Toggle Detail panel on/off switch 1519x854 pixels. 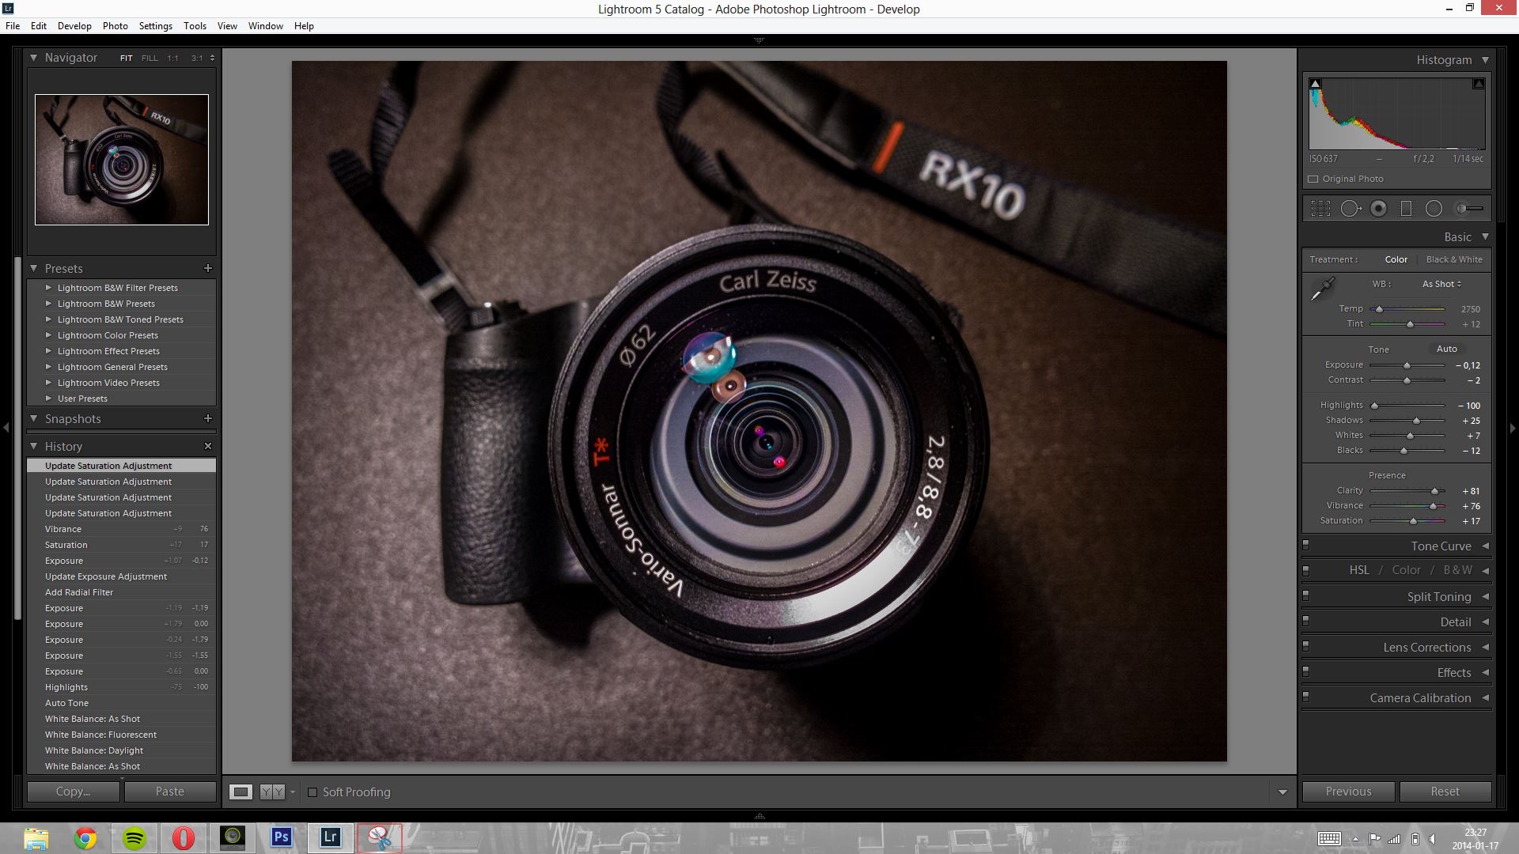[1305, 621]
